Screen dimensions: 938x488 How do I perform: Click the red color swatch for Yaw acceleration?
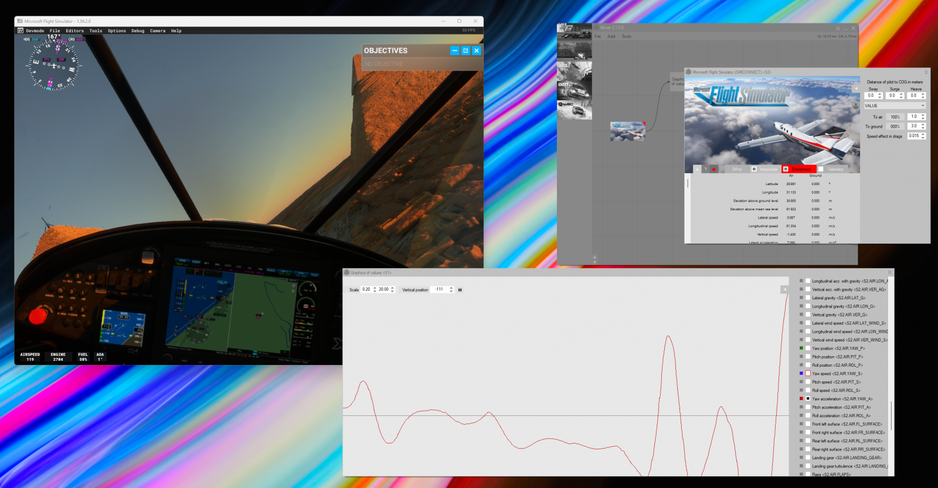click(x=801, y=398)
